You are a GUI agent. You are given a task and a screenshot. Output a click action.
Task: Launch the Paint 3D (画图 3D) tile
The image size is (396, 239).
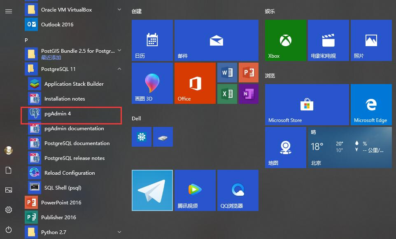click(152, 83)
